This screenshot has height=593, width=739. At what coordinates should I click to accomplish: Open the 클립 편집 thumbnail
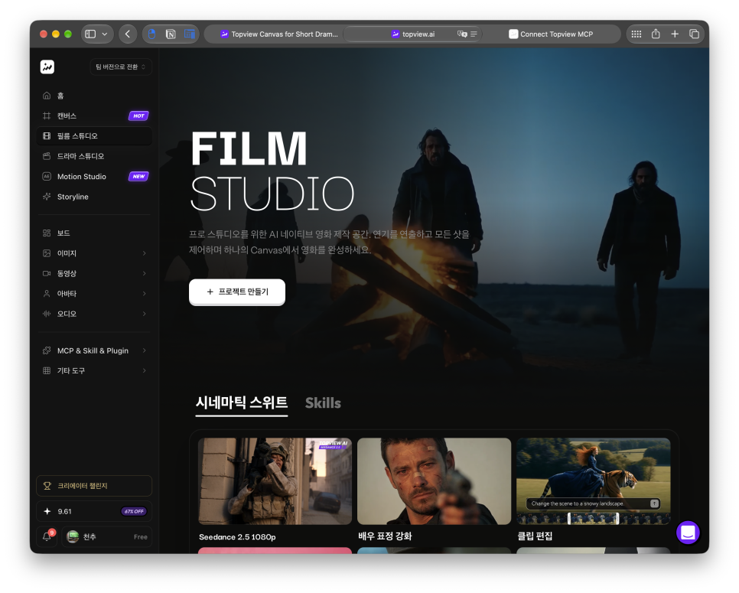point(594,481)
